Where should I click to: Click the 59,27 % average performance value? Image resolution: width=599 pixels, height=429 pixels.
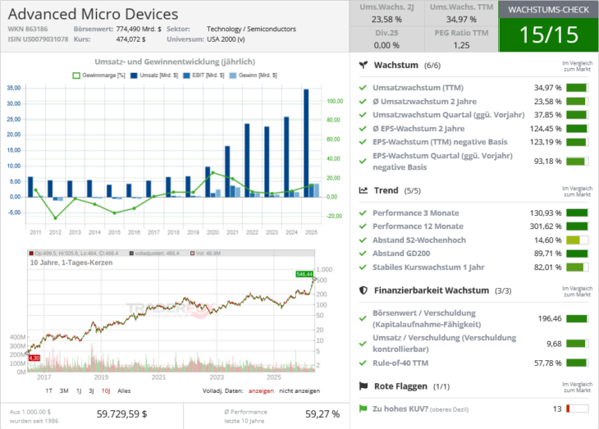point(322,414)
